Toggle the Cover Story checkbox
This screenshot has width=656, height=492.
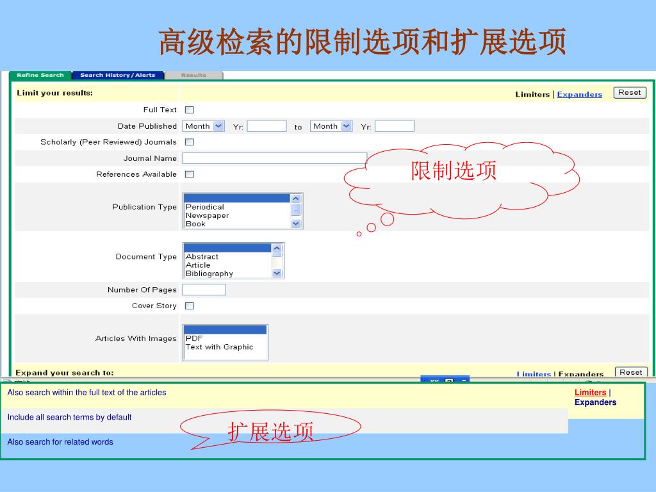pos(190,306)
